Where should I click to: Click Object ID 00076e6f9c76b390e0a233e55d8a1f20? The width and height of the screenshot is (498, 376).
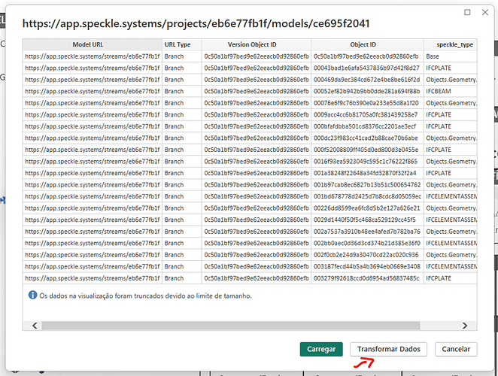click(x=367, y=103)
